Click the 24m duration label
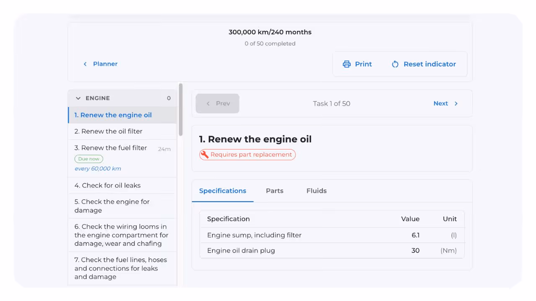Screen dimensions: 536x301 click(x=164, y=149)
